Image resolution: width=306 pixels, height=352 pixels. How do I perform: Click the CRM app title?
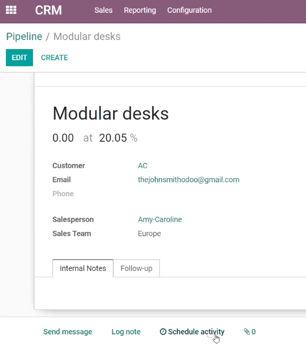point(49,10)
